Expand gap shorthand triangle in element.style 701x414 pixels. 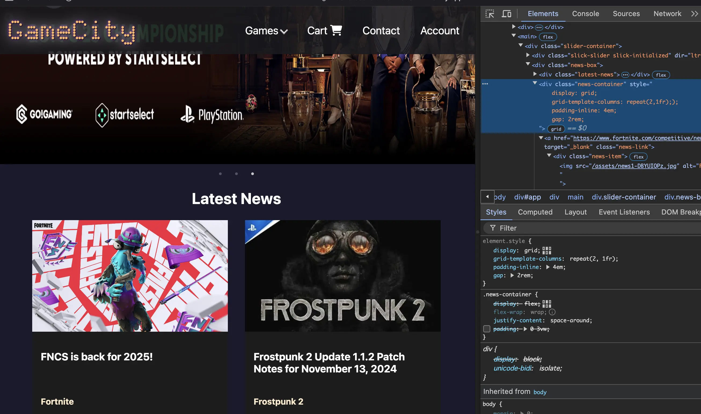512,275
